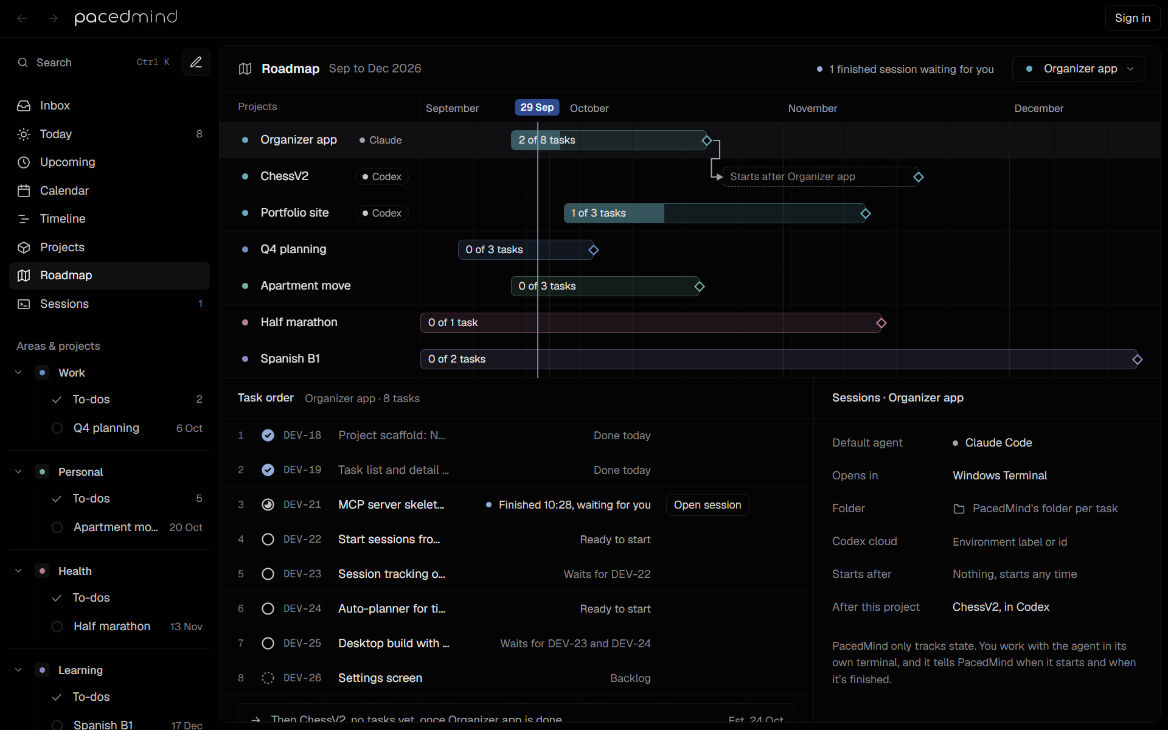Screen dimensions: 1168x730
Task: Toggle the DEV-21 task status circle
Action: click(x=268, y=504)
